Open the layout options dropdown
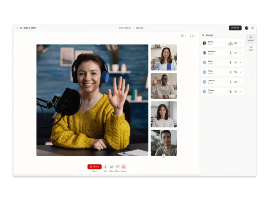The height and width of the screenshot is (203, 269). click(x=184, y=36)
